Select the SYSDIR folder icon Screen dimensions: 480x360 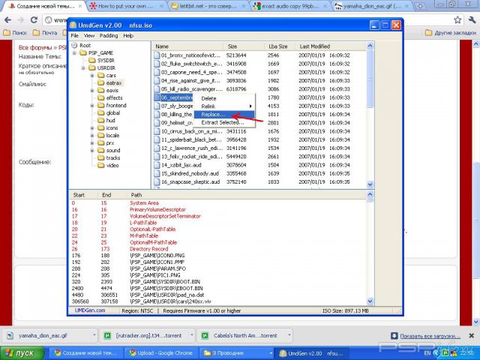(x=90, y=61)
